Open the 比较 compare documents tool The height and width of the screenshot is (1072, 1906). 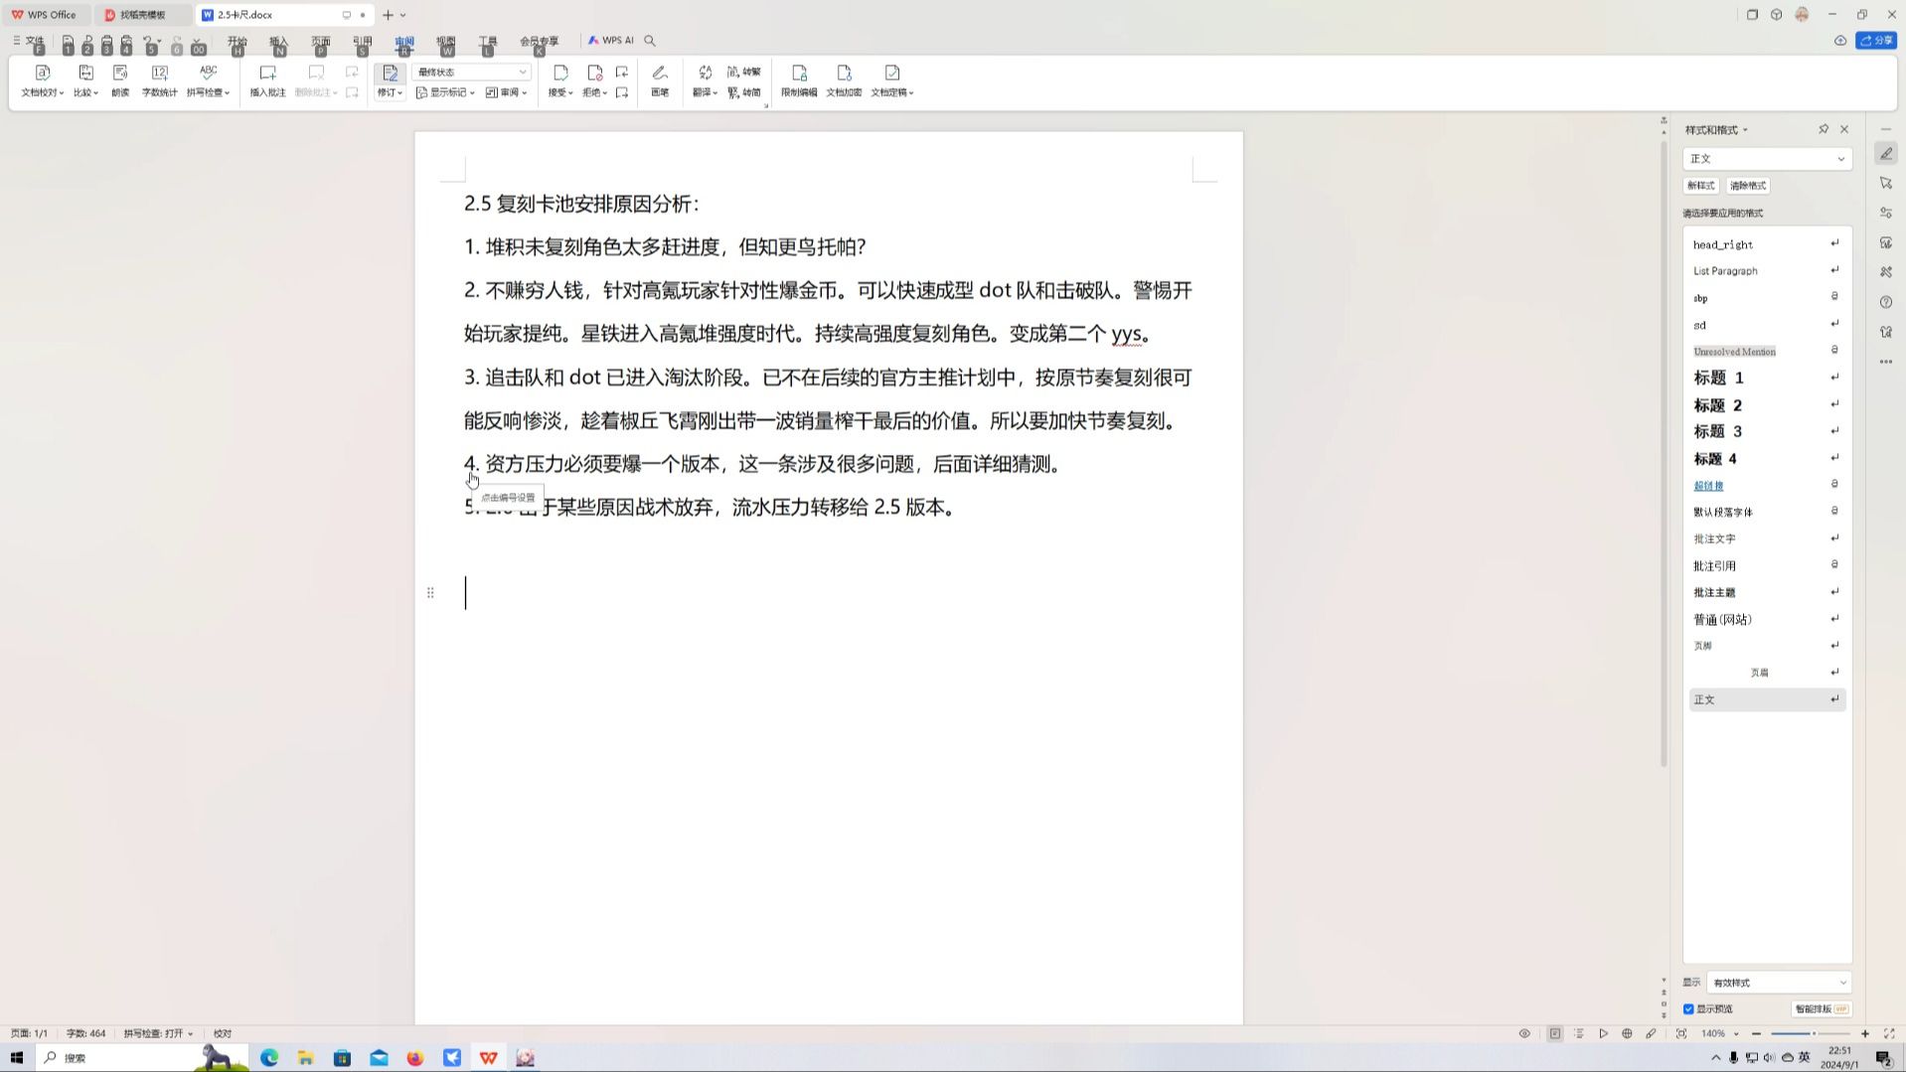click(x=85, y=80)
